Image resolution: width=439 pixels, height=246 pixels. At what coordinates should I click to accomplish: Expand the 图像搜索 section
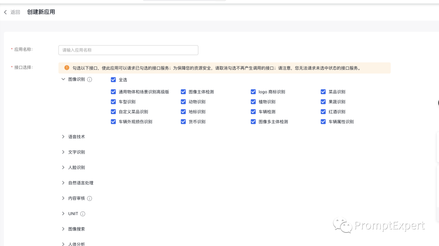63,229
